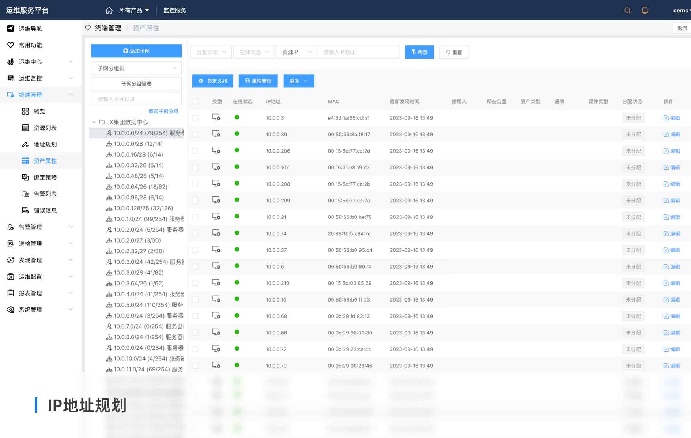Click device type icon for 10.0.0.3

pos(216,117)
